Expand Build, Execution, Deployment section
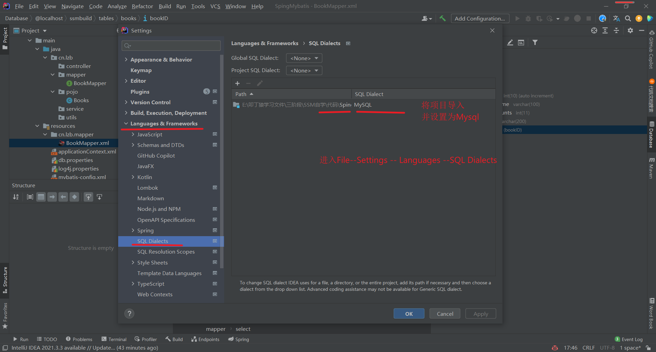Viewport: 656px width, 352px height. pyautogui.click(x=126, y=113)
